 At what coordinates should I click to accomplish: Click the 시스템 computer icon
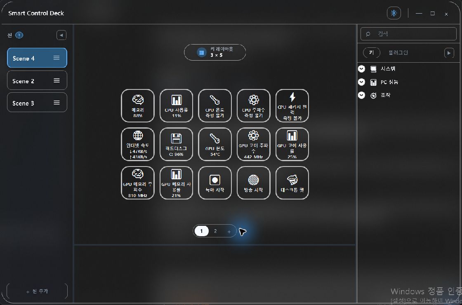coord(373,69)
